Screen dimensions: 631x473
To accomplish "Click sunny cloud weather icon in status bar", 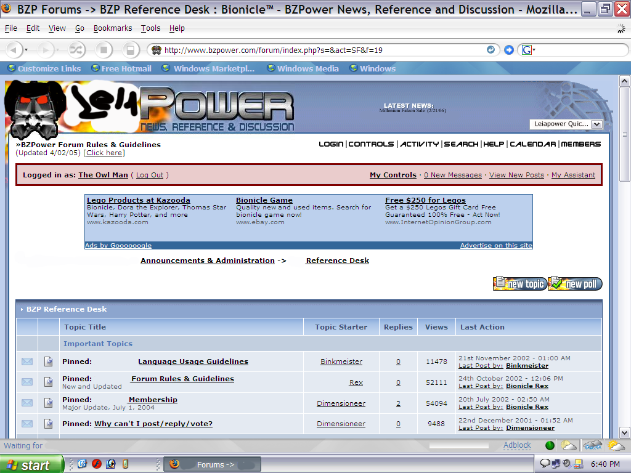I will [x=616, y=445].
